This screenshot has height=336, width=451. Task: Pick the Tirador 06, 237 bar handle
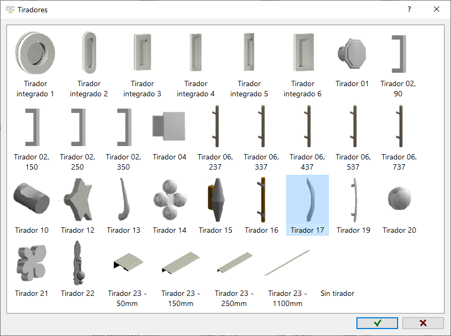click(x=215, y=138)
